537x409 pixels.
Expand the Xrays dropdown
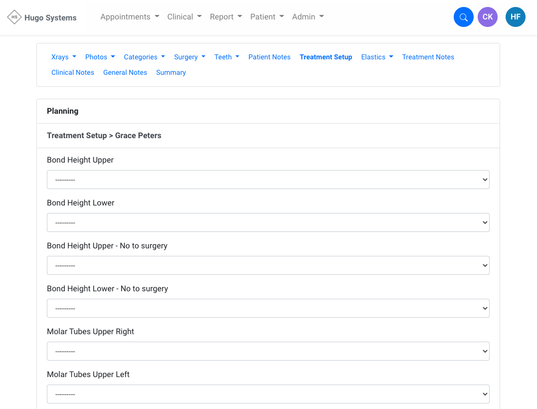tap(64, 57)
